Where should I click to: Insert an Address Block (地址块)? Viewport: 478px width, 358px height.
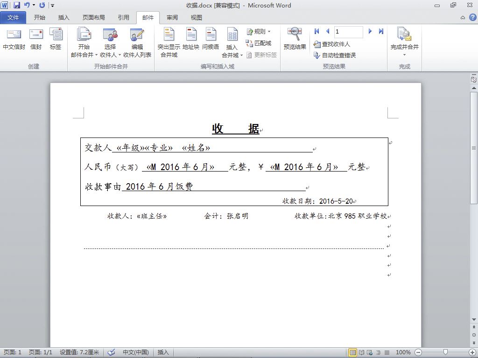(191, 39)
